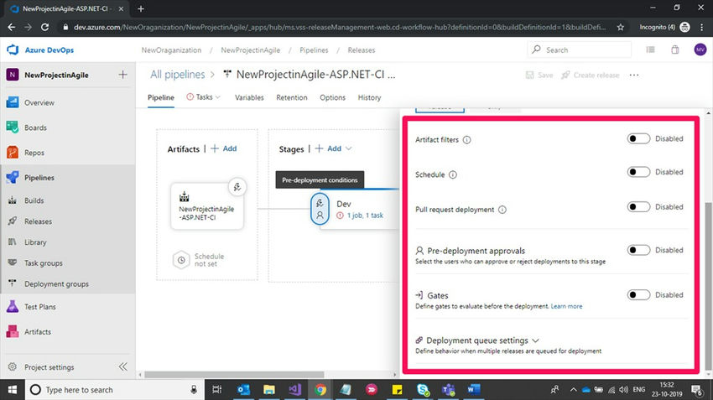Reload the browser page
713x400 pixels.
tap(44, 28)
